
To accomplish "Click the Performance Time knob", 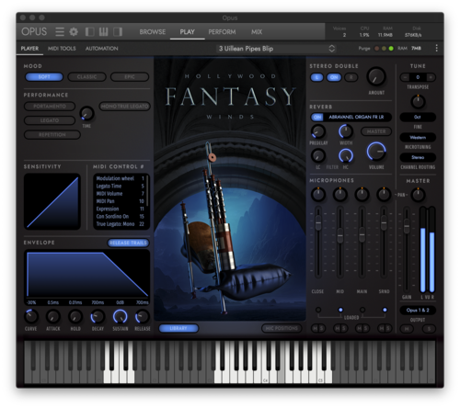I will click(86, 114).
